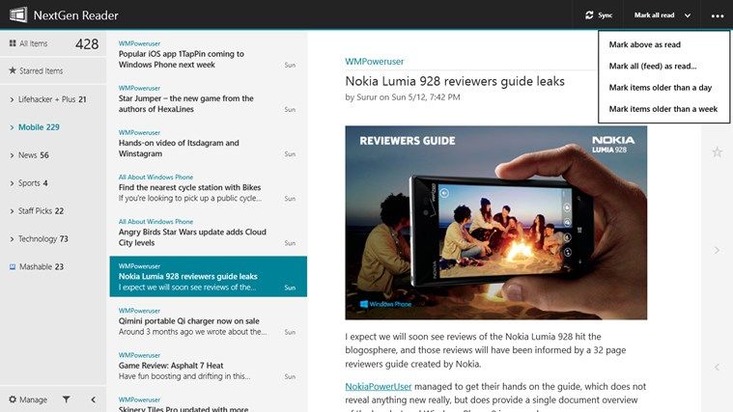This screenshot has width=733, height=412.
Task: Open Popular iOS app 1TapPin article
Action: coord(208,55)
